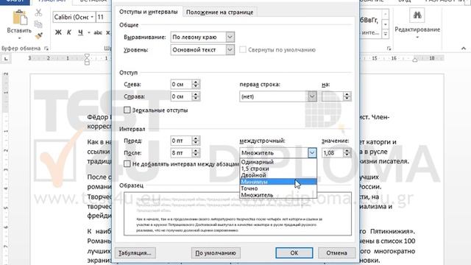
Task: Click the Before spacing (Перед) spinner
Action: (196, 141)
